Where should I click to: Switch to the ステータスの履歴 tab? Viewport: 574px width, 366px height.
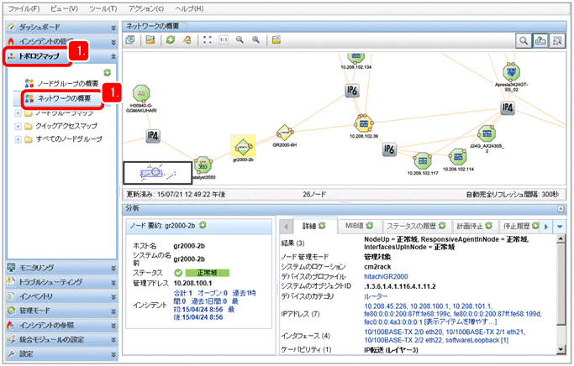pos(416,226)
